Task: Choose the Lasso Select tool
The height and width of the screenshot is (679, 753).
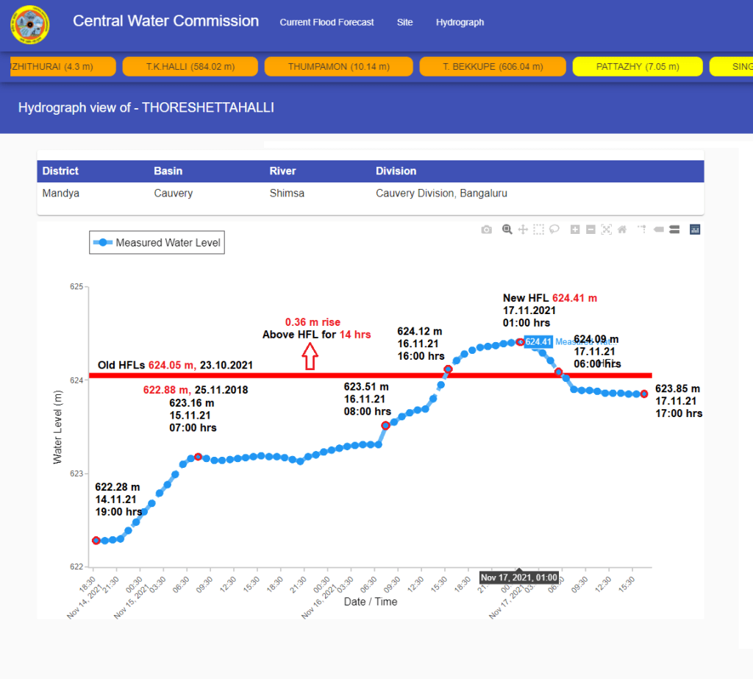Action: pyautogui.click(x=554, y=230)
